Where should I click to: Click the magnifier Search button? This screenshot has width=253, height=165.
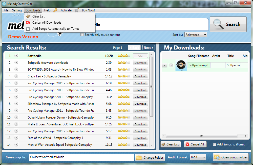tap(228, 24)
